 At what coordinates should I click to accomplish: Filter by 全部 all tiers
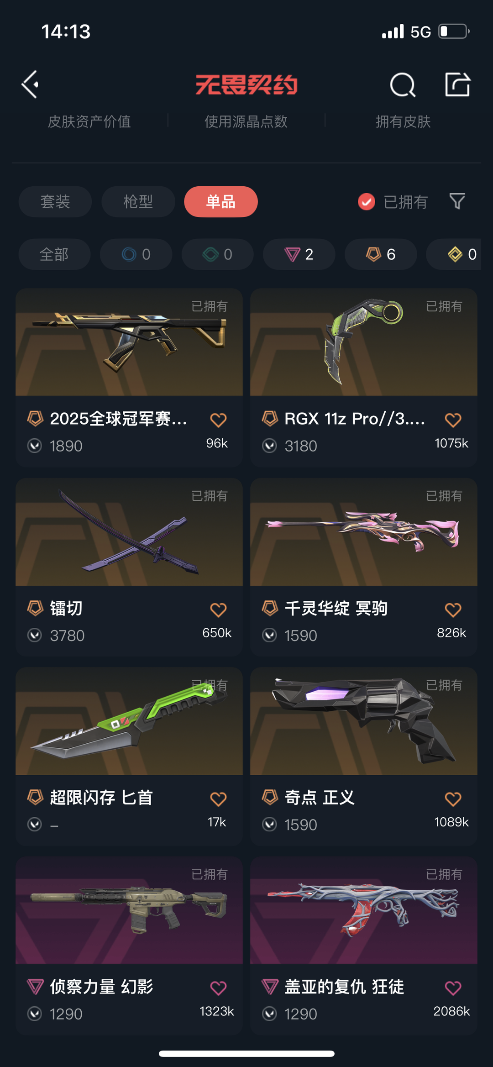click(54, 254)
